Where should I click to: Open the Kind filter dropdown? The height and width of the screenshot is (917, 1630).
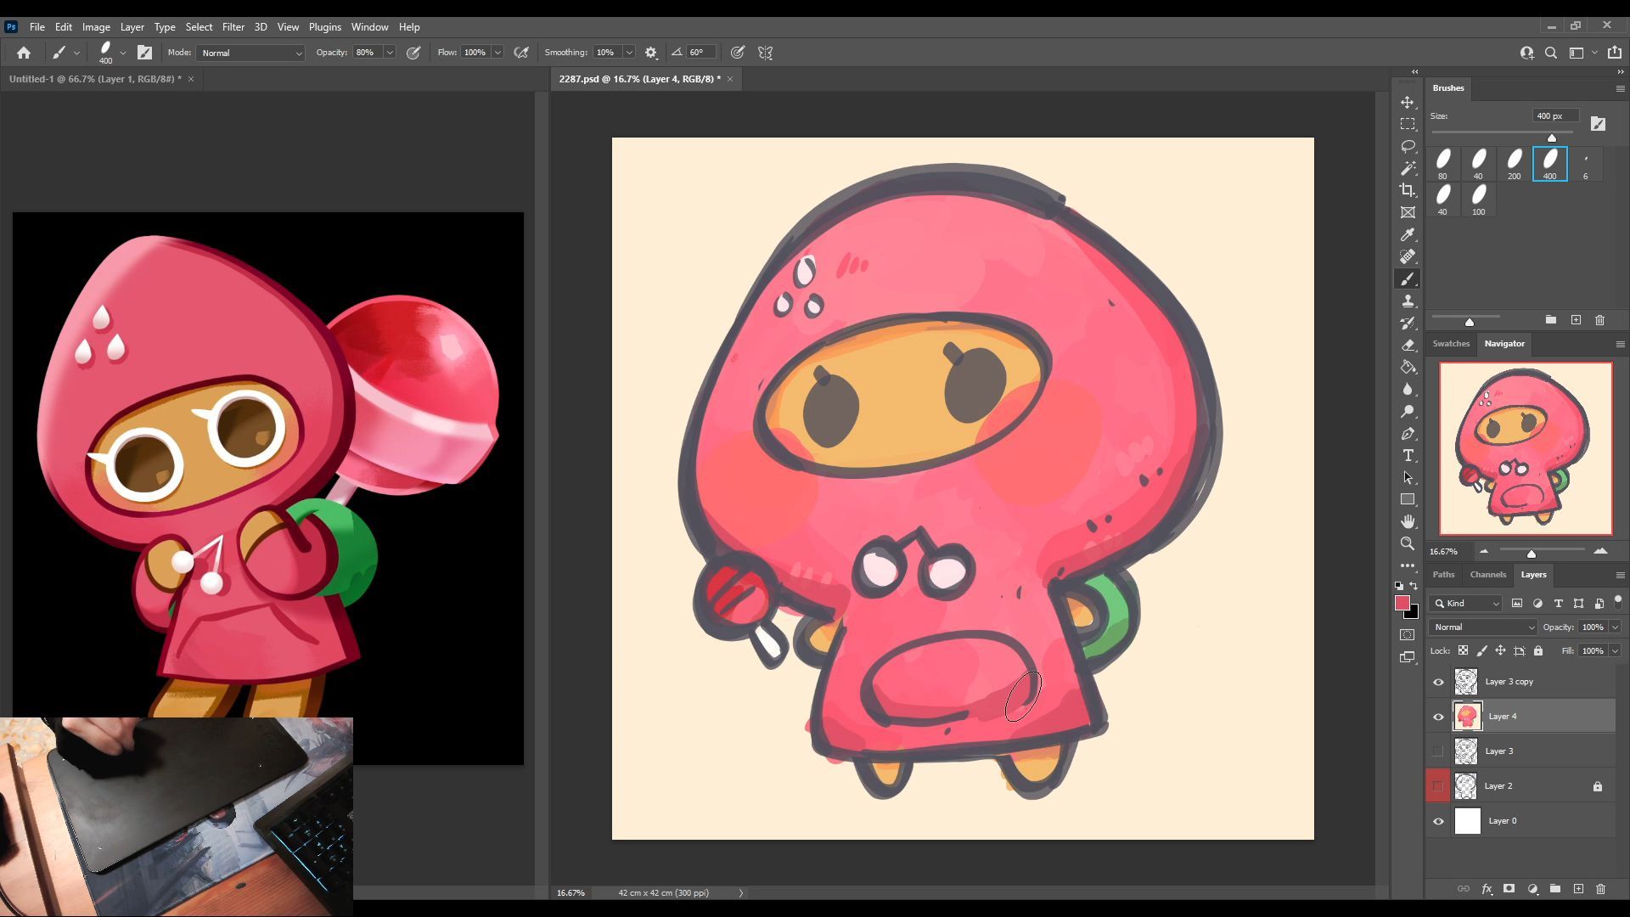pos(1466,603)
